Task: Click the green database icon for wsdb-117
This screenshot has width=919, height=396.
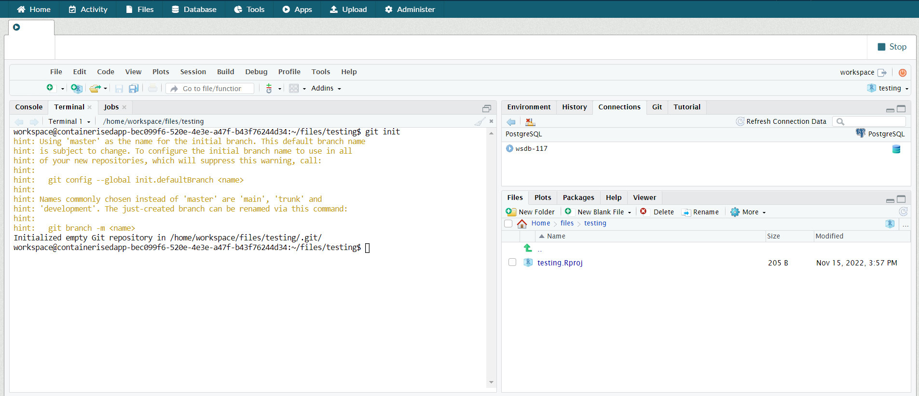Action: coord(896,149)
